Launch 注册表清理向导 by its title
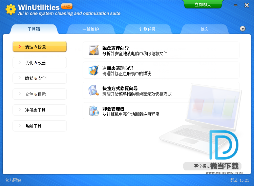This screenshot has width=254, height=186. pyautogui.click(x=118, y=68)
